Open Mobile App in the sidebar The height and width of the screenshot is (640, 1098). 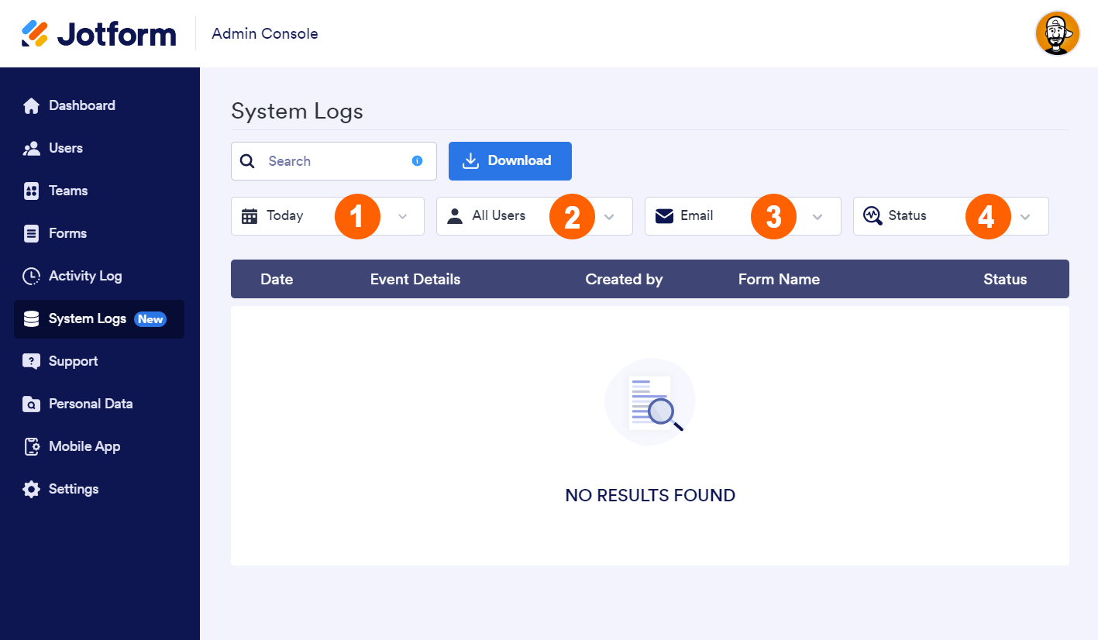tap(99, 446)
